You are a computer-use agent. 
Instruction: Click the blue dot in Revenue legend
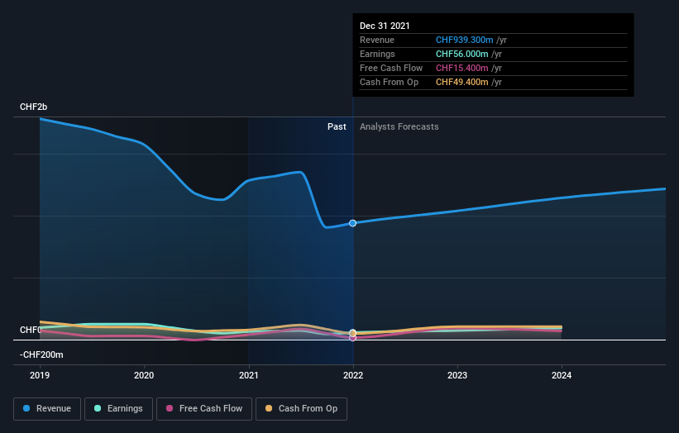26,408
